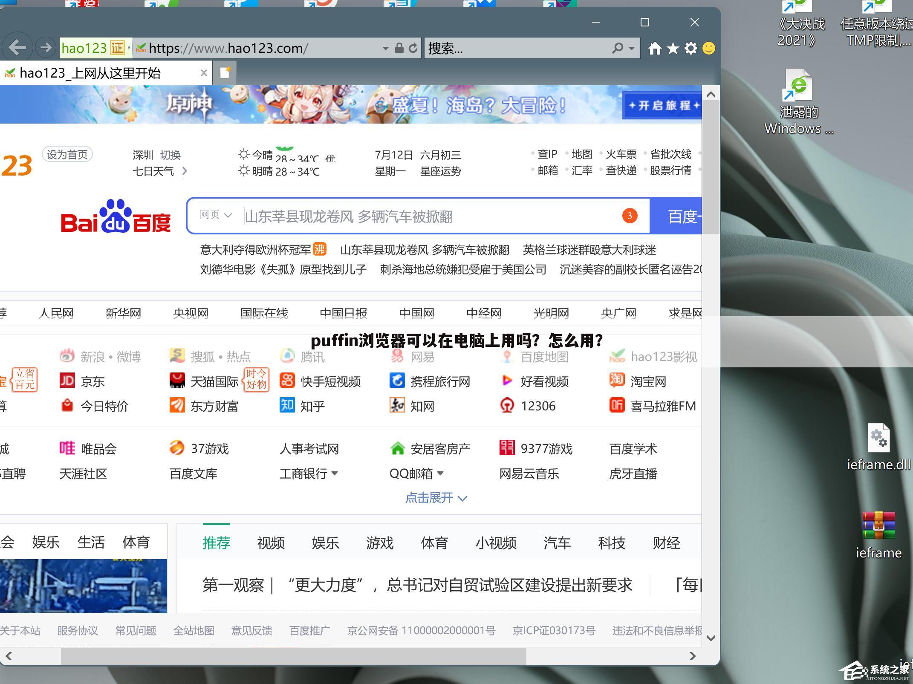Click the magnifier in the search box

[618, 48]
